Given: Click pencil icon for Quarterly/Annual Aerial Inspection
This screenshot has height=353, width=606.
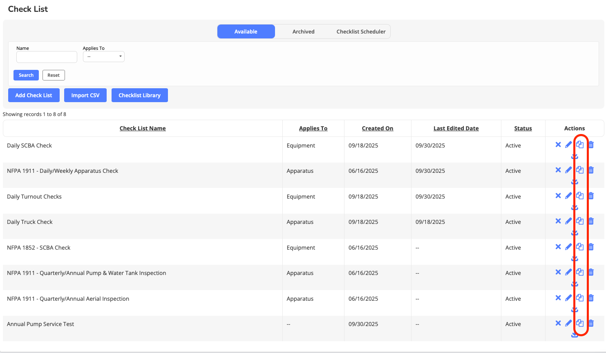Looking at the screenshot, I should [x=568, y=298].
